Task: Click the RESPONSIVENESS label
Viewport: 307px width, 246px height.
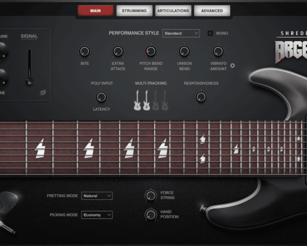Action: pos(201,83)
